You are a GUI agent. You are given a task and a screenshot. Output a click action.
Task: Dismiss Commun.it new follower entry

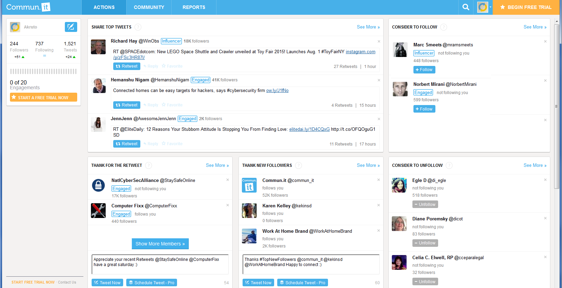pyautogui.click(x=378, y=180)
